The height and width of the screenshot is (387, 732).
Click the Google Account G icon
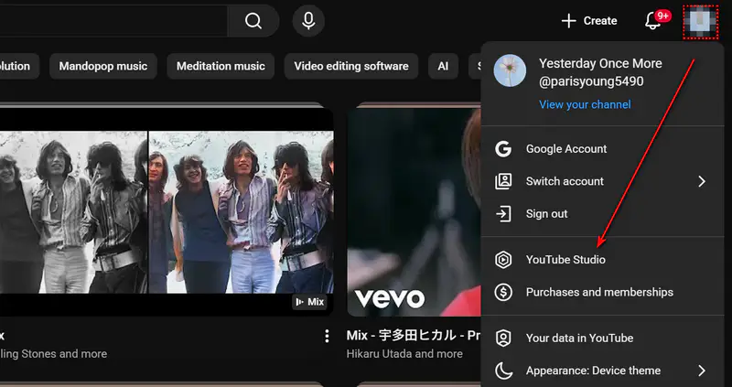pyautogui.click(x=502, y=149)
